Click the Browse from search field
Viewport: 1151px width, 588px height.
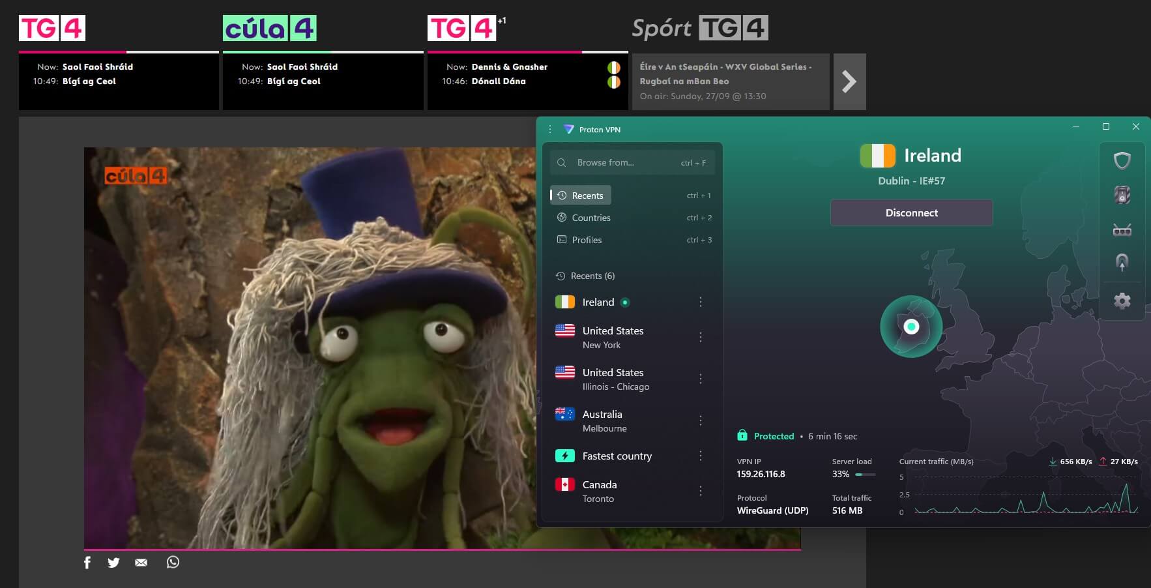632,162
